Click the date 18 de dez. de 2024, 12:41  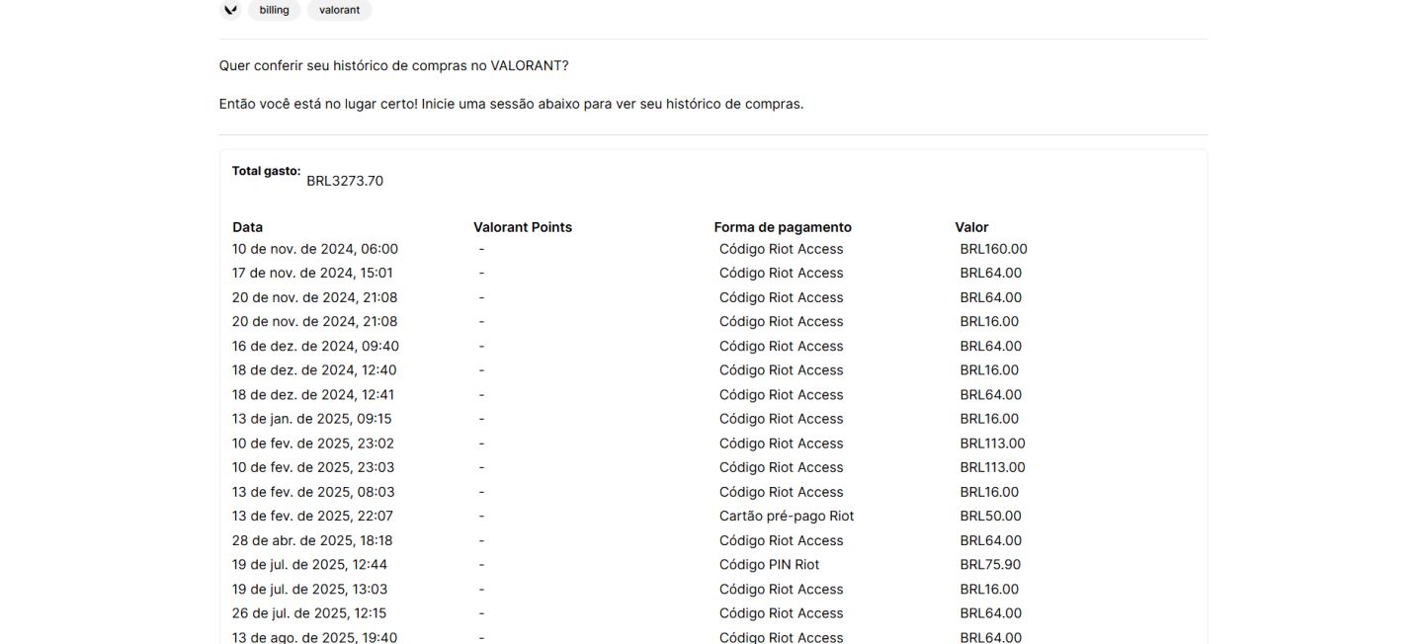click(x=313, y=394)
